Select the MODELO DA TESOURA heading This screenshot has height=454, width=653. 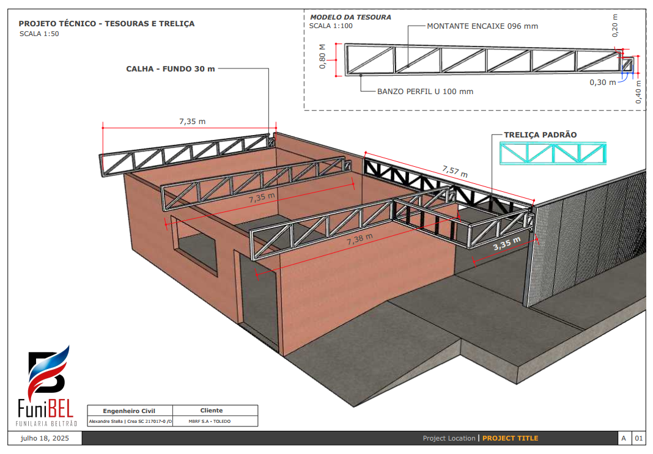click(x=350, y=17)
